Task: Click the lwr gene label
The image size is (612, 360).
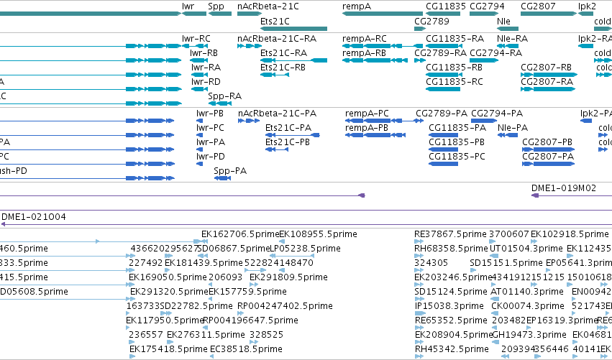Action: pos(188,6)
